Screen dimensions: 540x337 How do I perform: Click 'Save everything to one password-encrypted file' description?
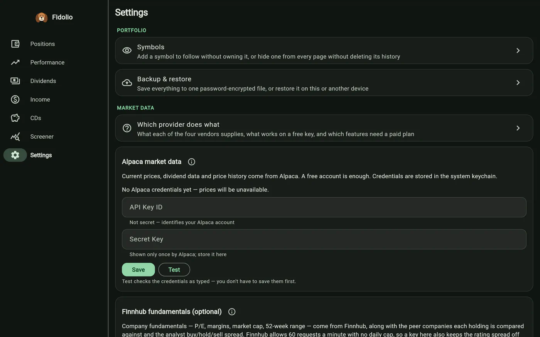click(253, 88)
